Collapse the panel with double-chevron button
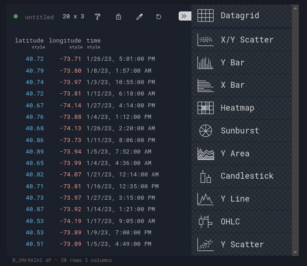 click(185, 16)
